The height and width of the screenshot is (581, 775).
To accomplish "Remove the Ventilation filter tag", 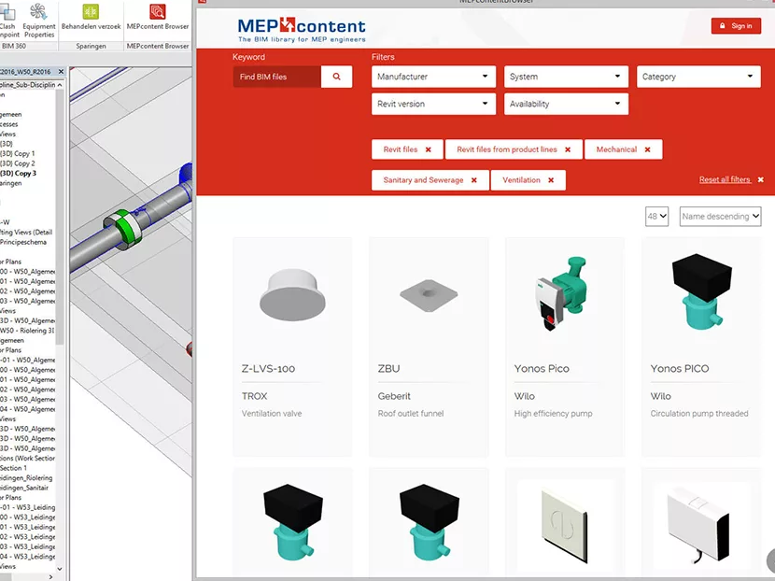I will 551,180.
